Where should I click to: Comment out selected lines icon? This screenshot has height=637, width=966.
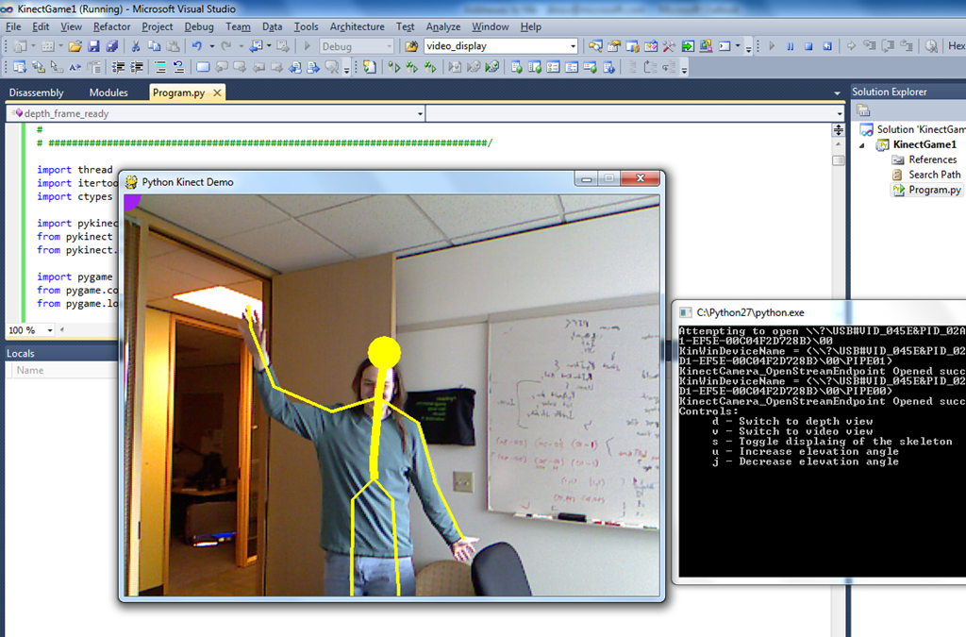[x=160, y=67]
